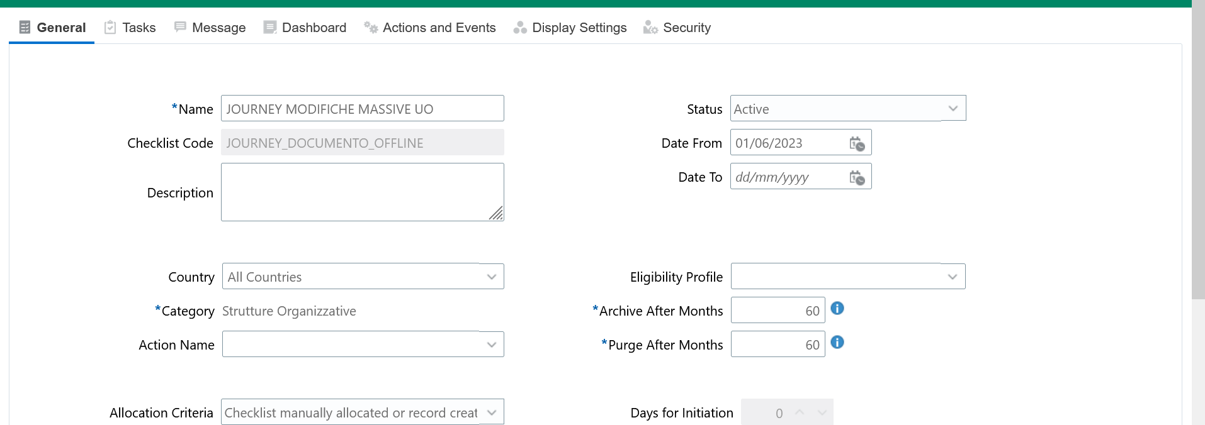Click into the Description text area
This screenshot has width=1205, height=425.
(x=363, y=192)
